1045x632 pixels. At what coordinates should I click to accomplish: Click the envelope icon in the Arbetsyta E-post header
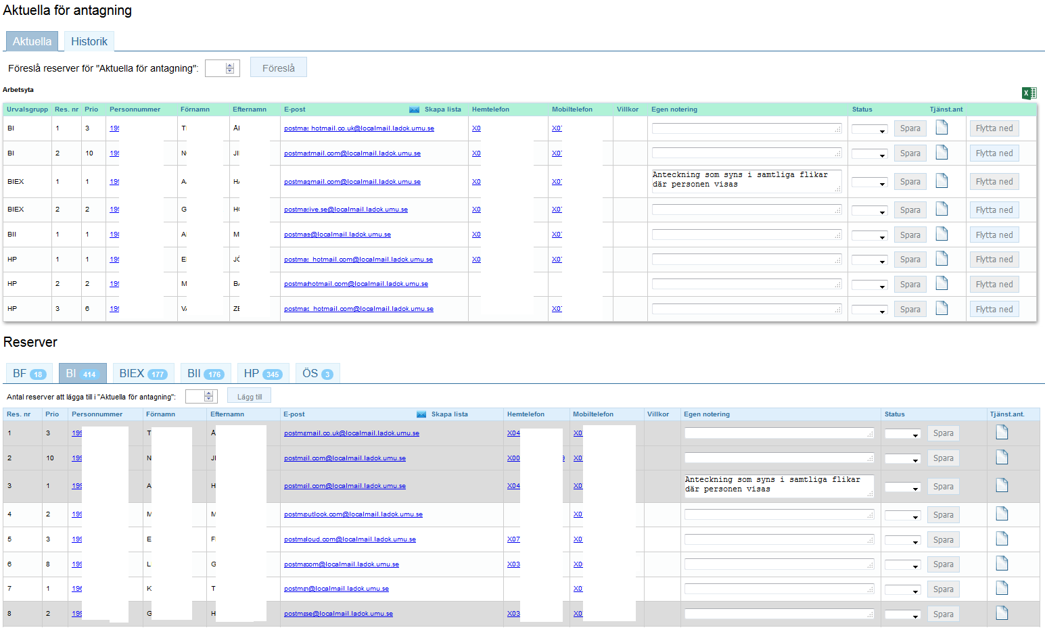pos(414,110)
